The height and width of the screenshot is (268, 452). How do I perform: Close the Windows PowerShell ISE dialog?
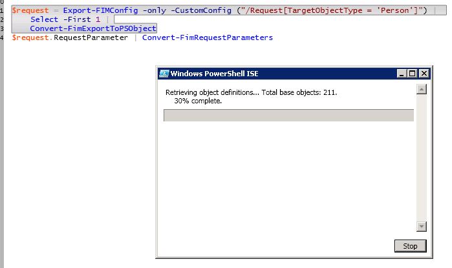pyautogui.click(x=424, y=74)
